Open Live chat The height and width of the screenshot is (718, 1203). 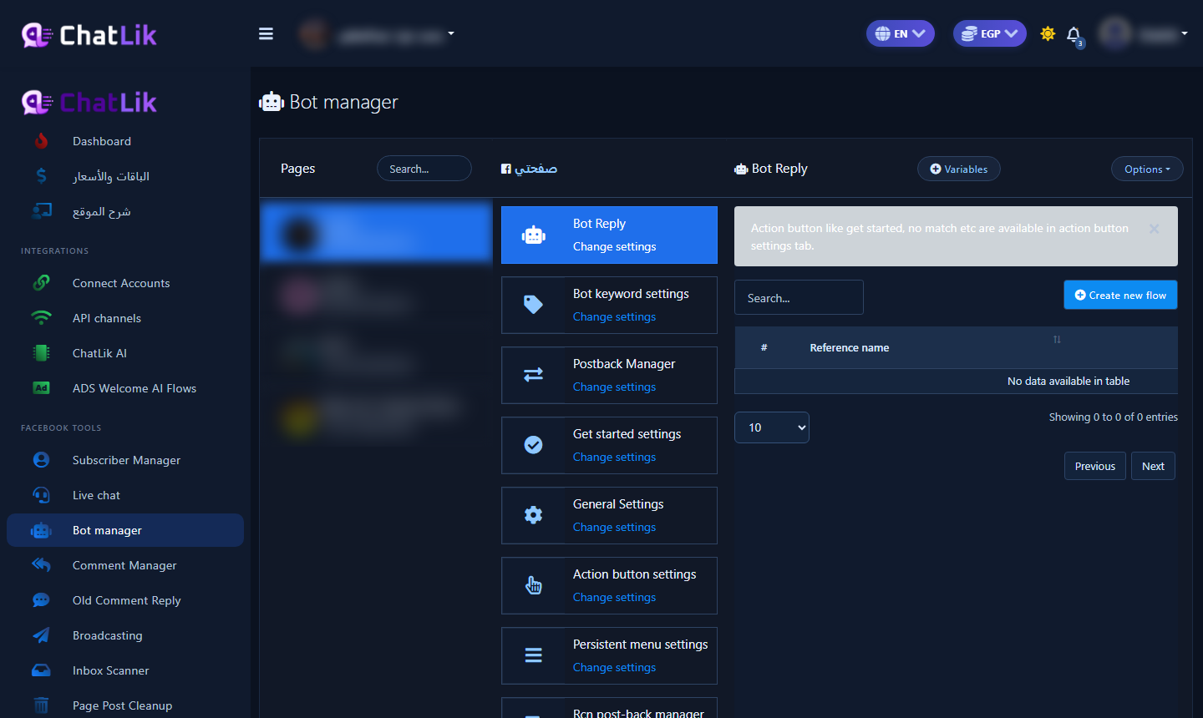[x=96, y=495]
